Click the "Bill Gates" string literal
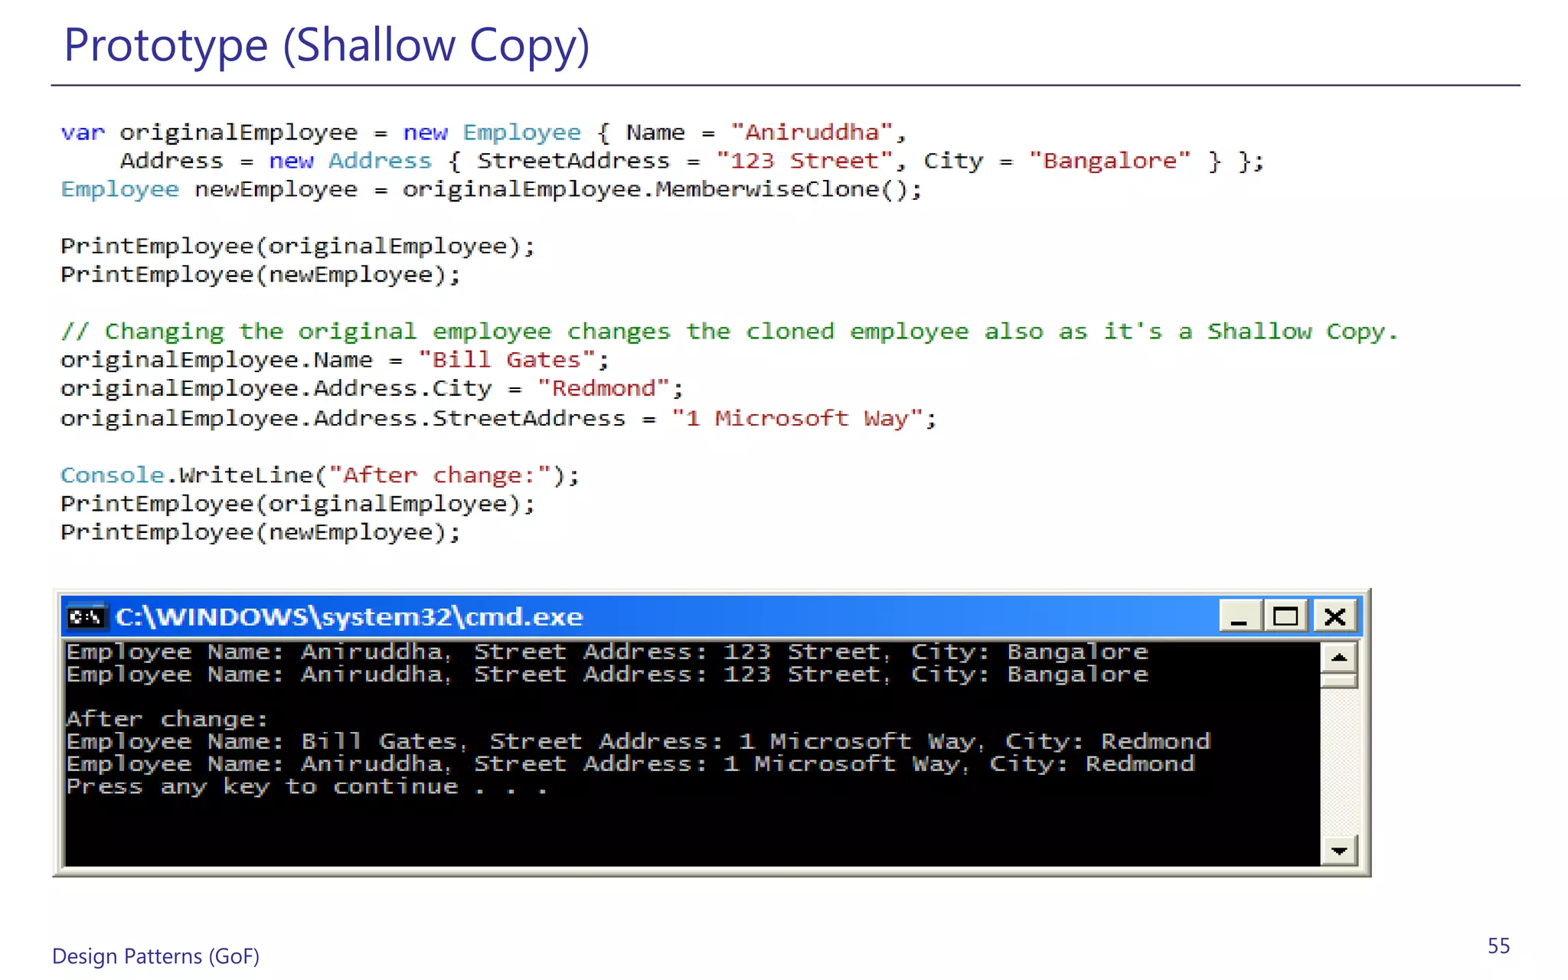 (x=506, y=360)
